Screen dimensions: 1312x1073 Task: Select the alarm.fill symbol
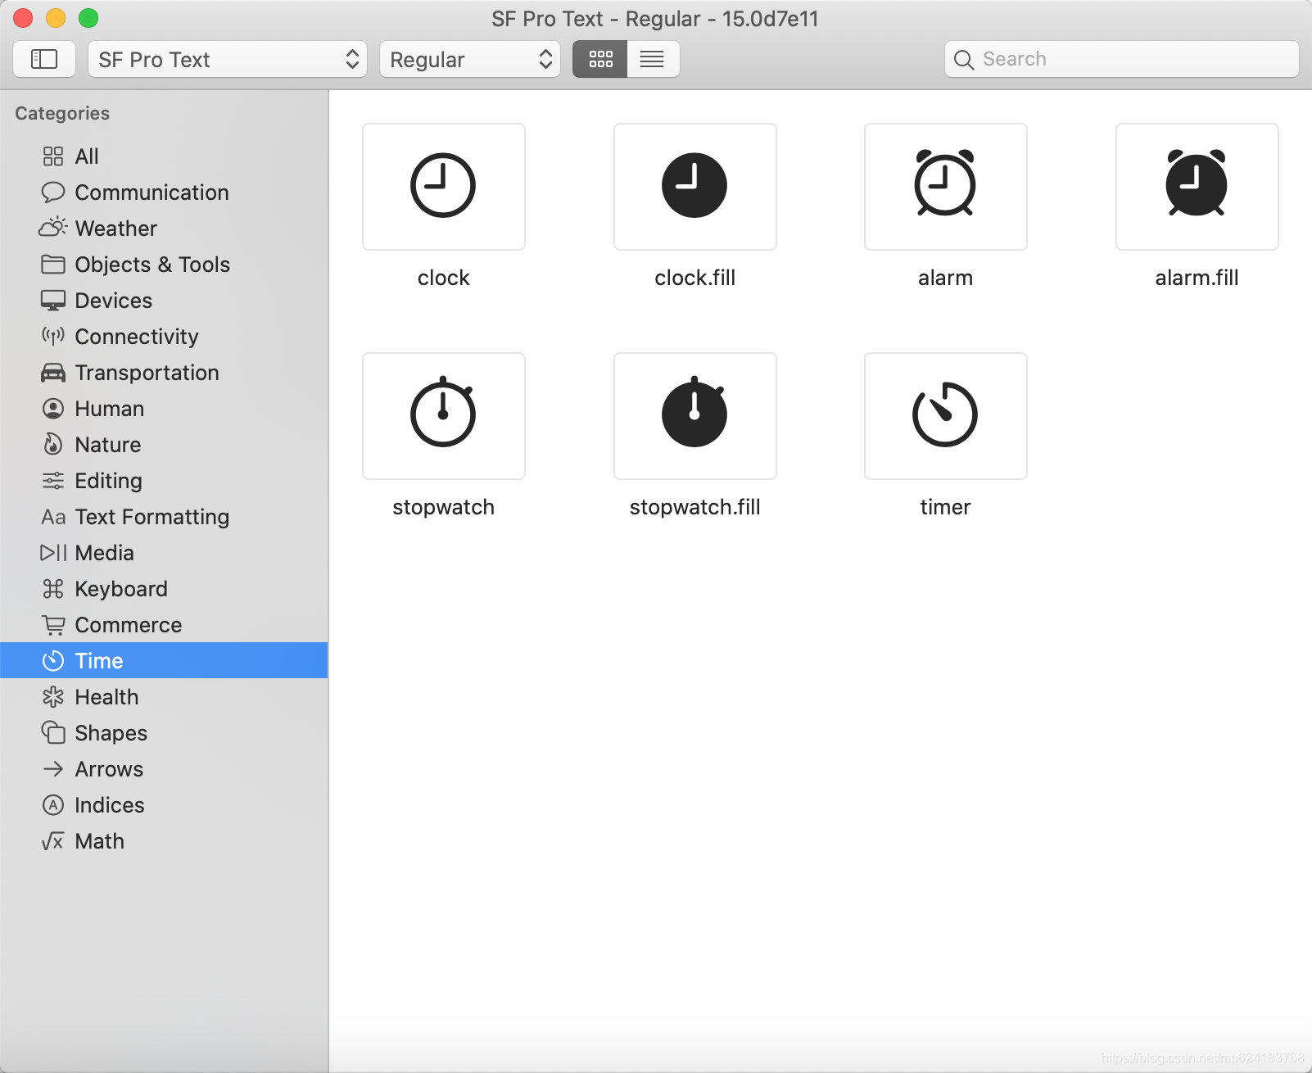point(1196,186)
